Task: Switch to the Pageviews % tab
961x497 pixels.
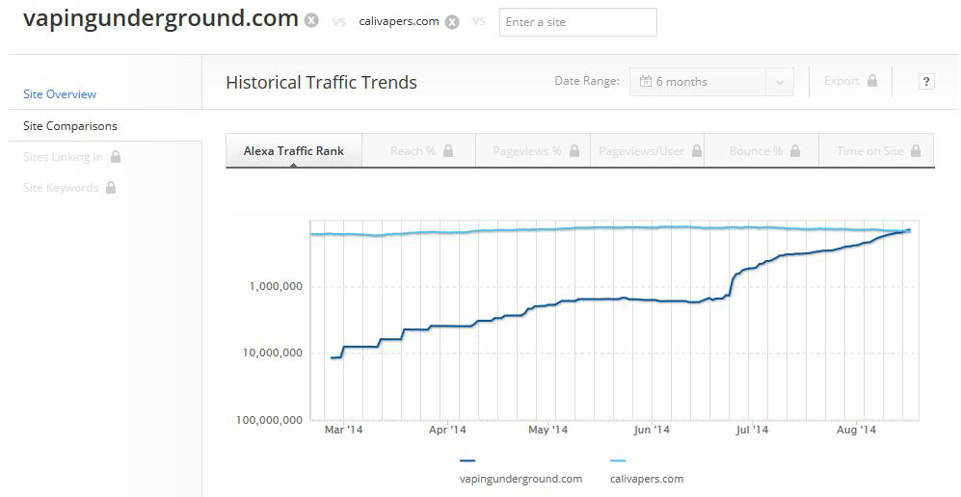Action: click(x=526, y=151)
